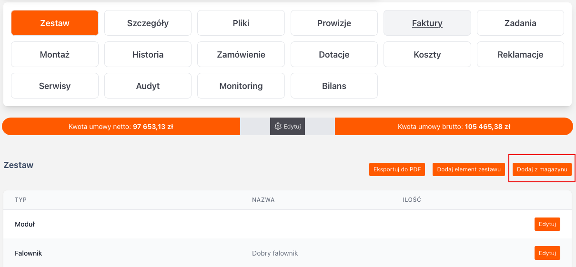Switch to the Audyt tab

148,86
